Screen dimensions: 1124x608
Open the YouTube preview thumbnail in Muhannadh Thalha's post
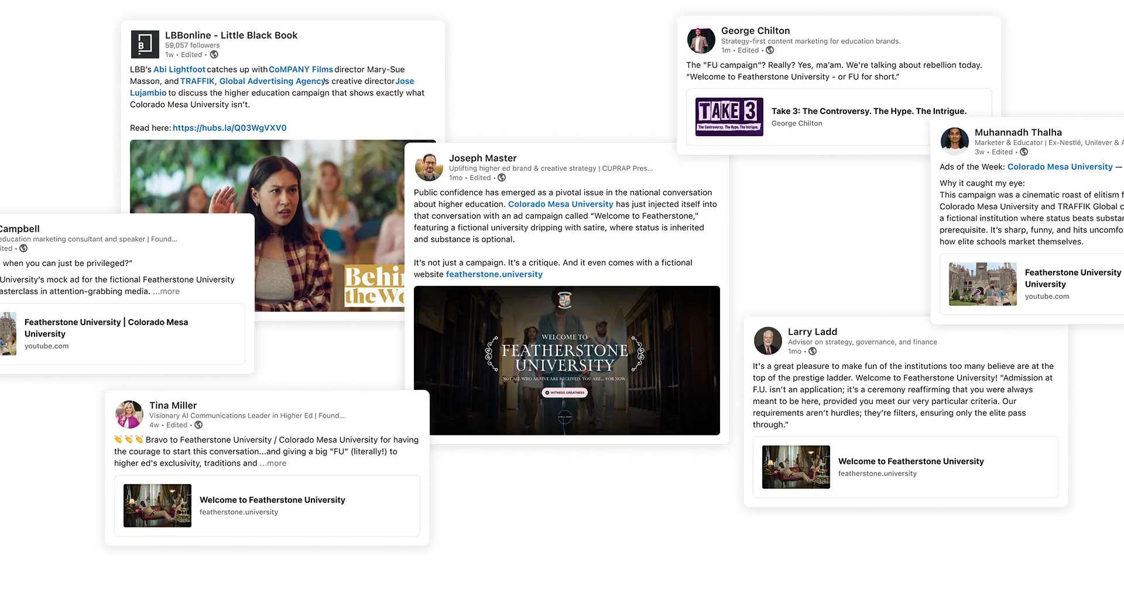point(983,284)
